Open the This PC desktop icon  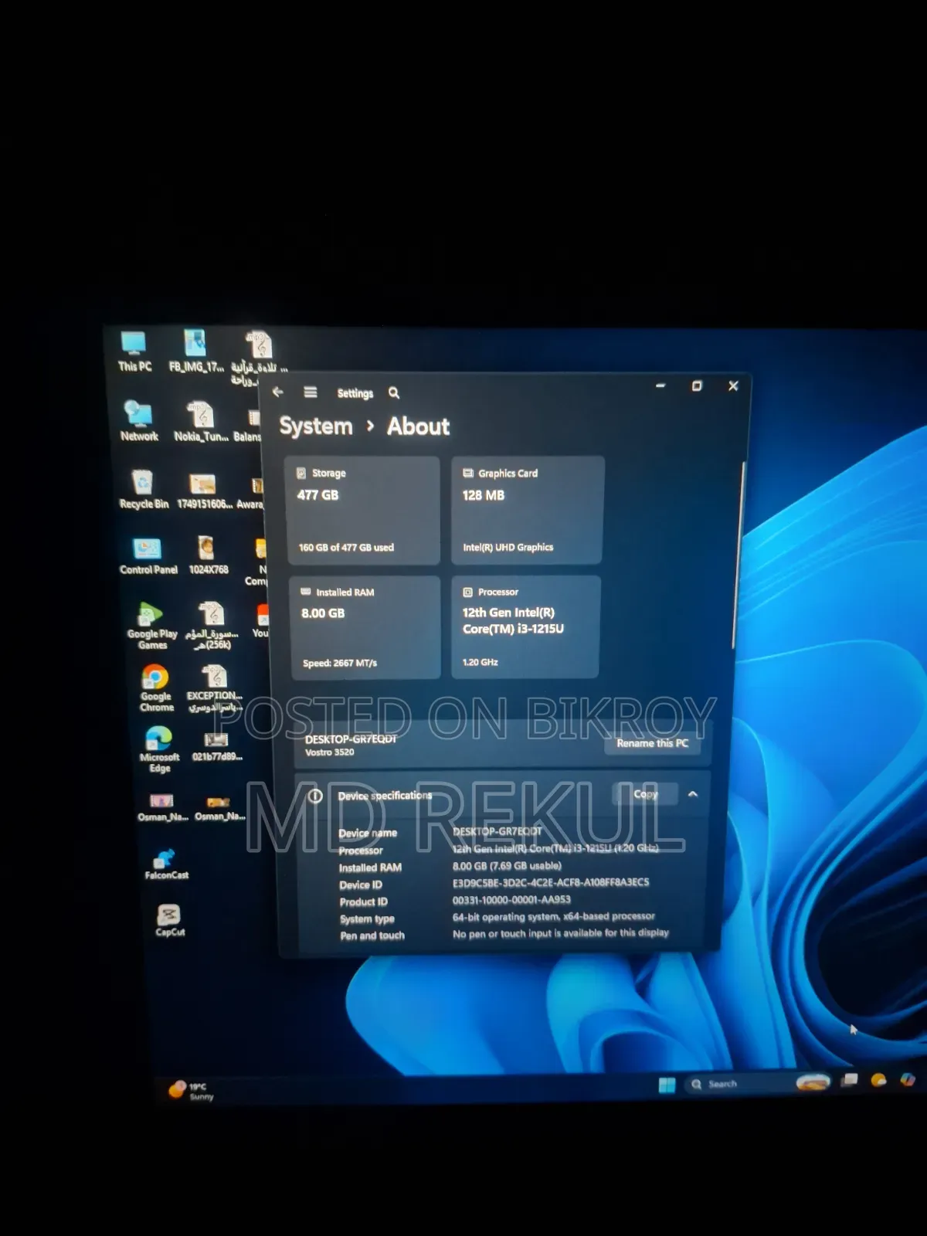coord(134,351)
